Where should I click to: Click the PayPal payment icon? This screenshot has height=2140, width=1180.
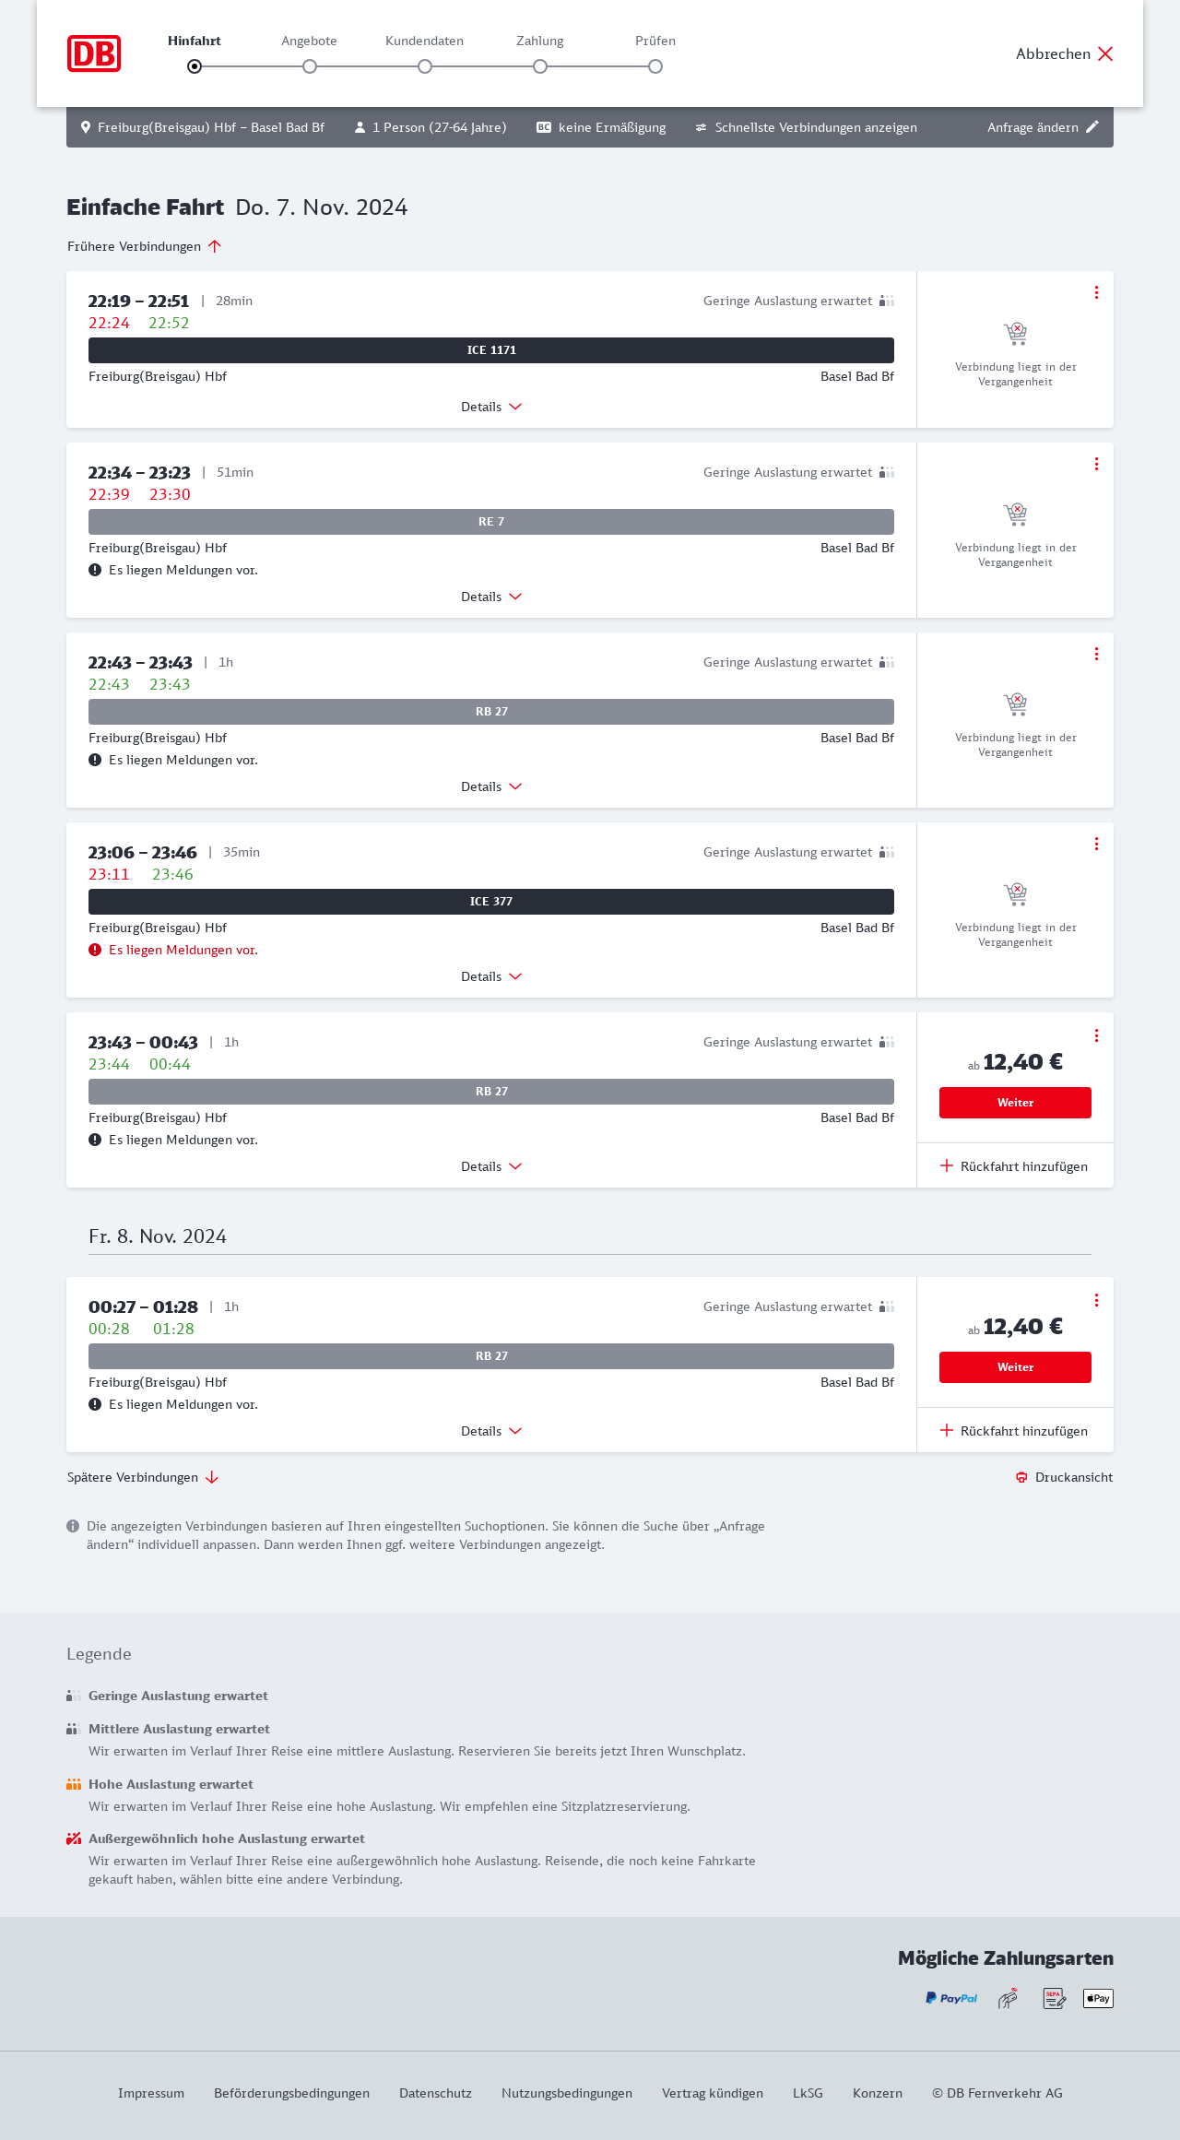pos(951,1998)
